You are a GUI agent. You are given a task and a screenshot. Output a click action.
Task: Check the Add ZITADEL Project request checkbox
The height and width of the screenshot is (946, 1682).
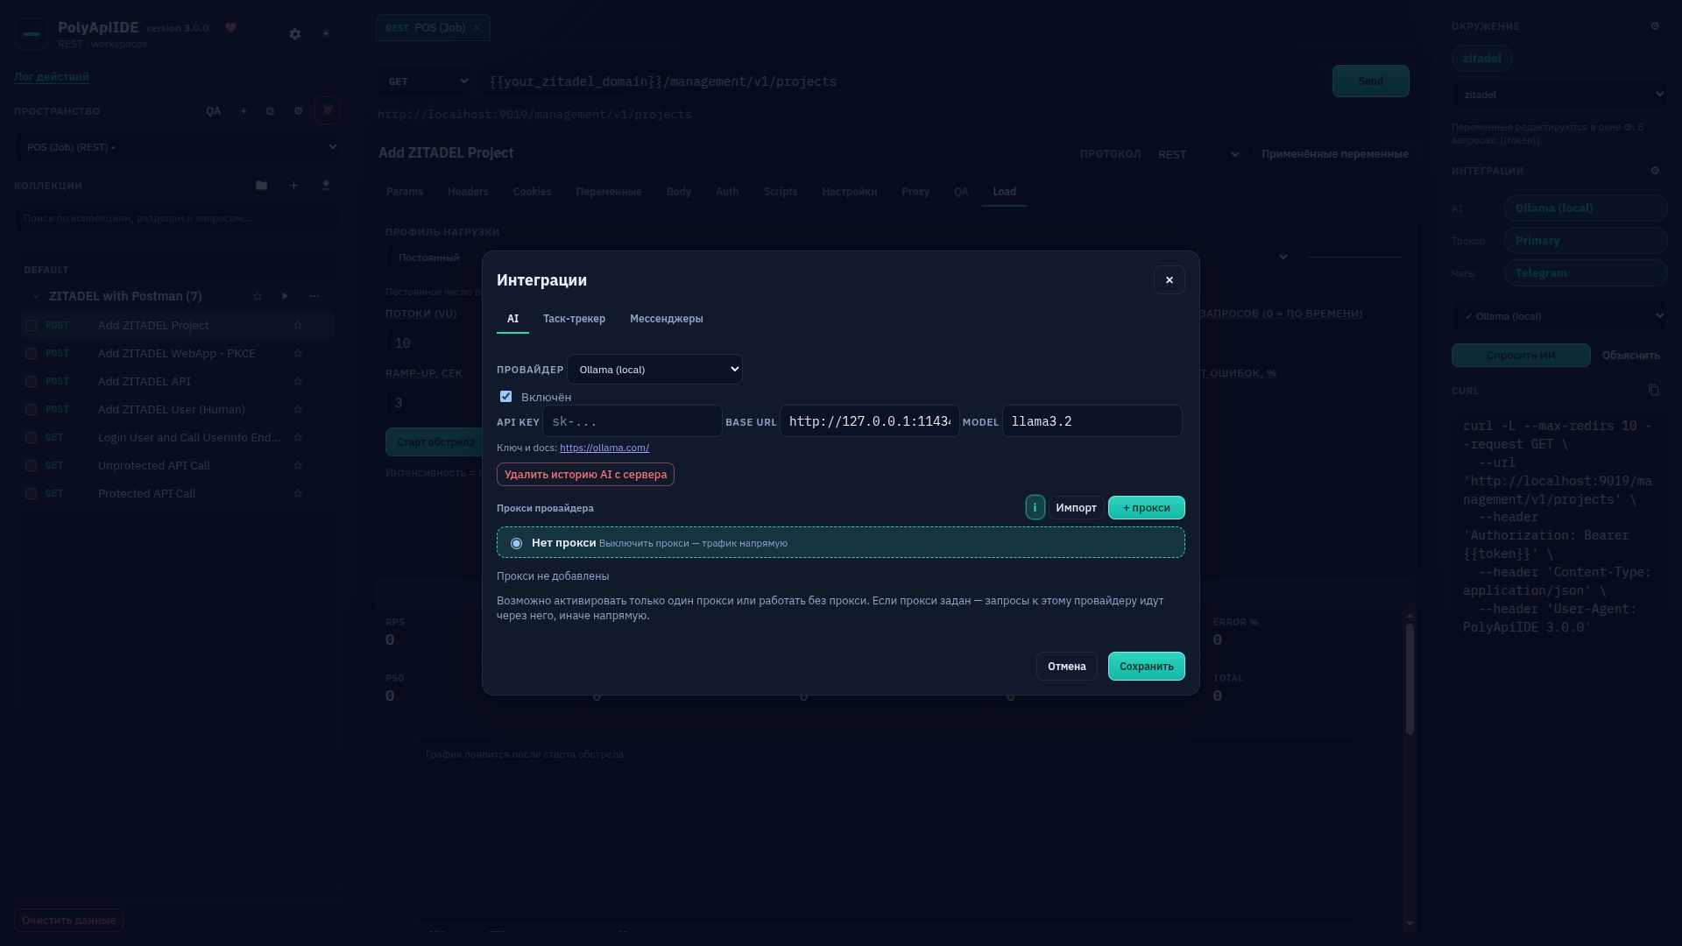tap(31, 326)
